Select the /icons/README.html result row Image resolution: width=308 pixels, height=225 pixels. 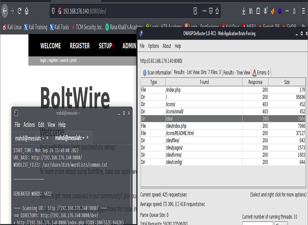223,133
